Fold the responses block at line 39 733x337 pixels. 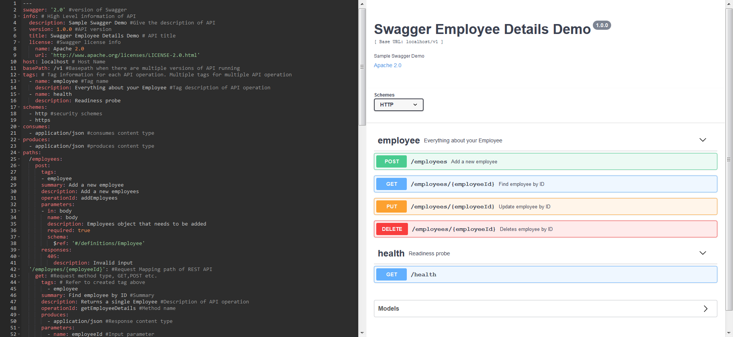(19, 250)
